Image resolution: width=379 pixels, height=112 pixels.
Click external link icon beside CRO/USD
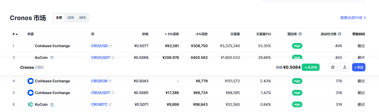pyautogui.click(x=111, y=46)
